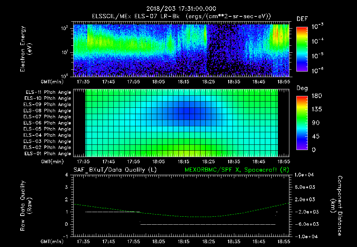Select the ELS-11 Pitch Angle row label
Screen dimensions: 357x247
(x=48, y=92)
